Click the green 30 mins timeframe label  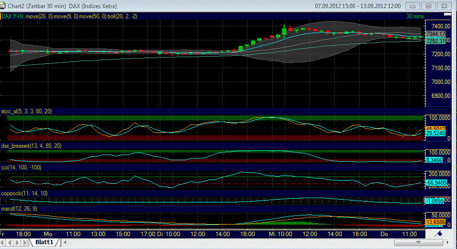[x=415, y=16]
